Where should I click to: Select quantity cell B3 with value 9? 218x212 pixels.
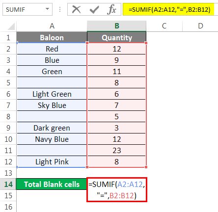pos(116,60)
